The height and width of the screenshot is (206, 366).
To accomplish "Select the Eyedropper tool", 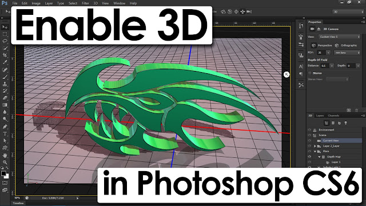I will [5, 62].
